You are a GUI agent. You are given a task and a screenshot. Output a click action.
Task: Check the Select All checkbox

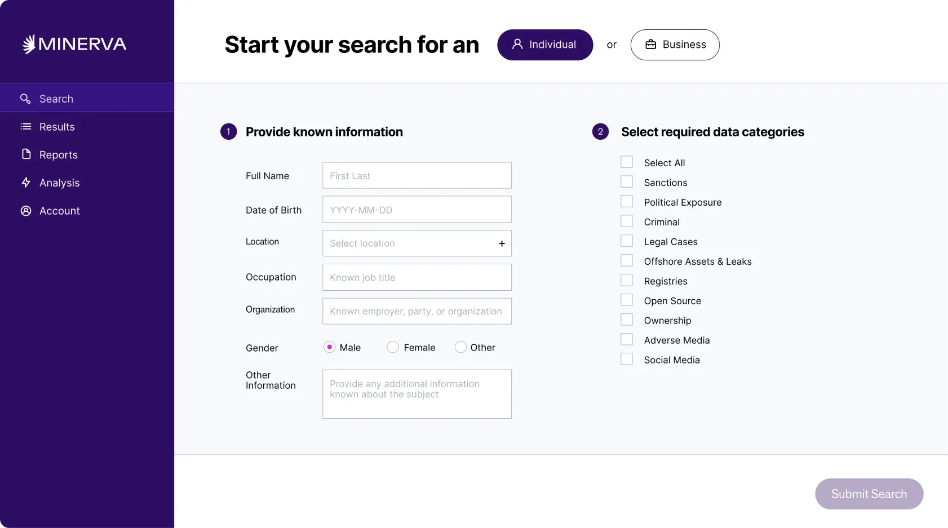click(627, 162)
